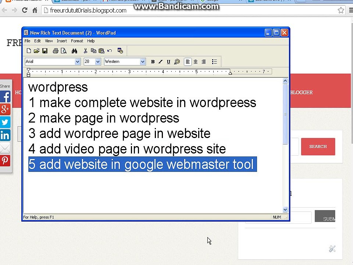353x265 pixels.
Task: Share page on Twitter
Action: point(5,122)
